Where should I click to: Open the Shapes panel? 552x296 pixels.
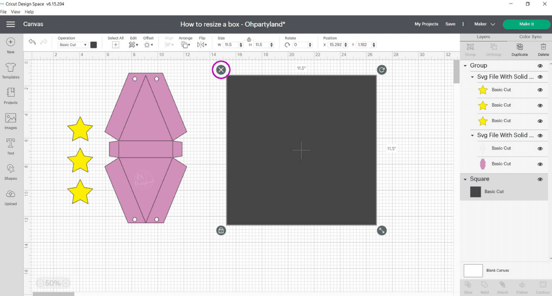coord(11,172)
